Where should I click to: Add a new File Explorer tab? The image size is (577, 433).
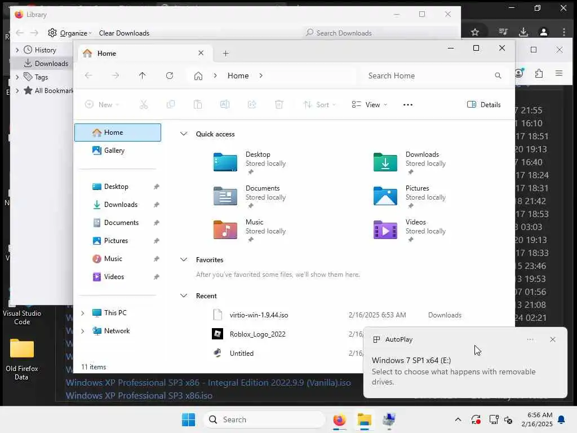point(225,54)
